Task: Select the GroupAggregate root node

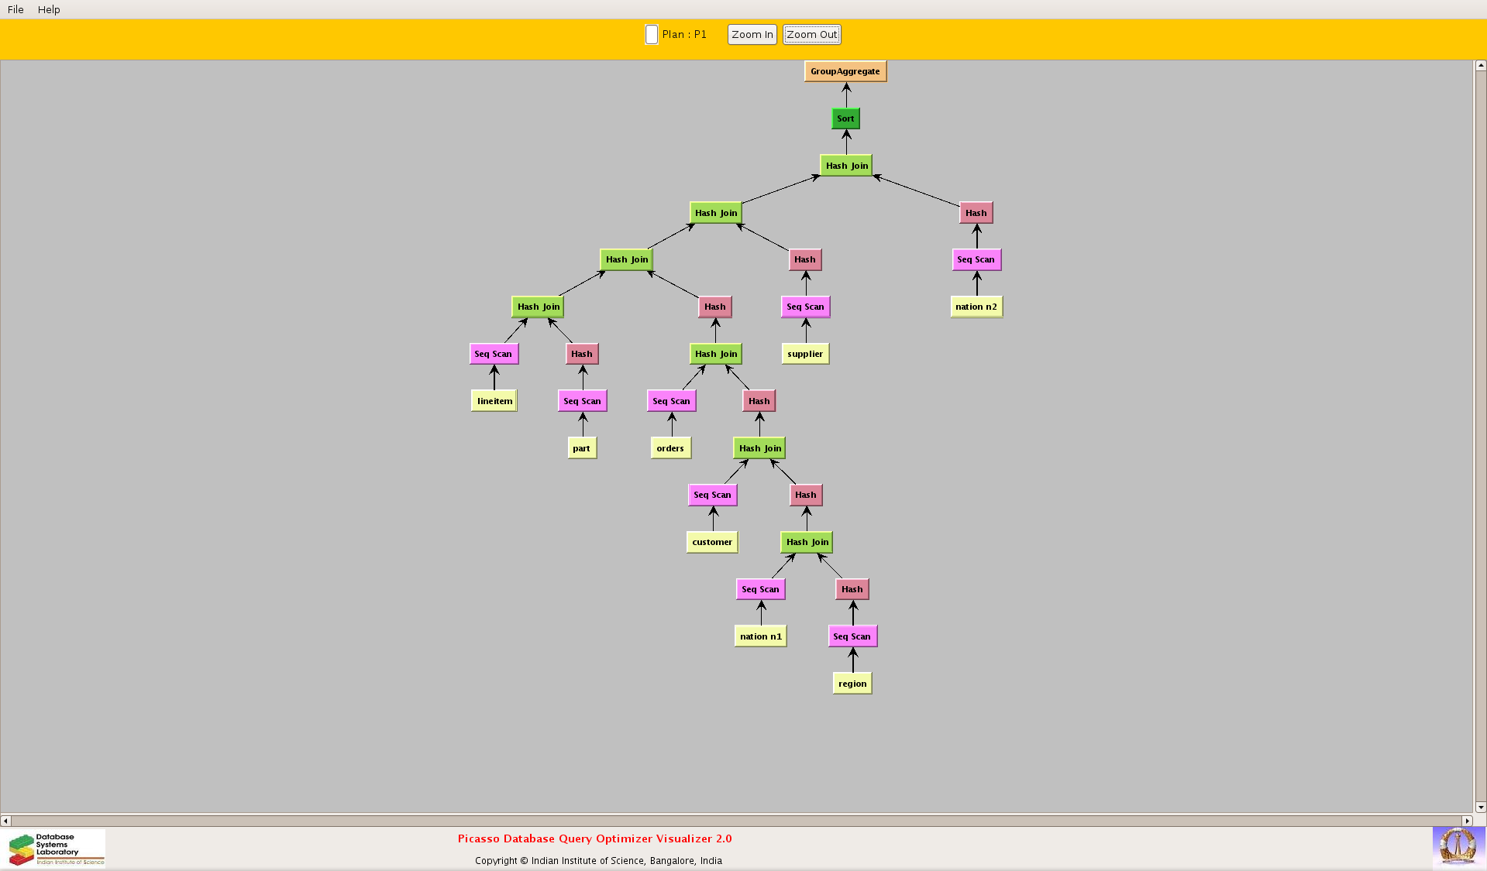Action: pos(845,71)
